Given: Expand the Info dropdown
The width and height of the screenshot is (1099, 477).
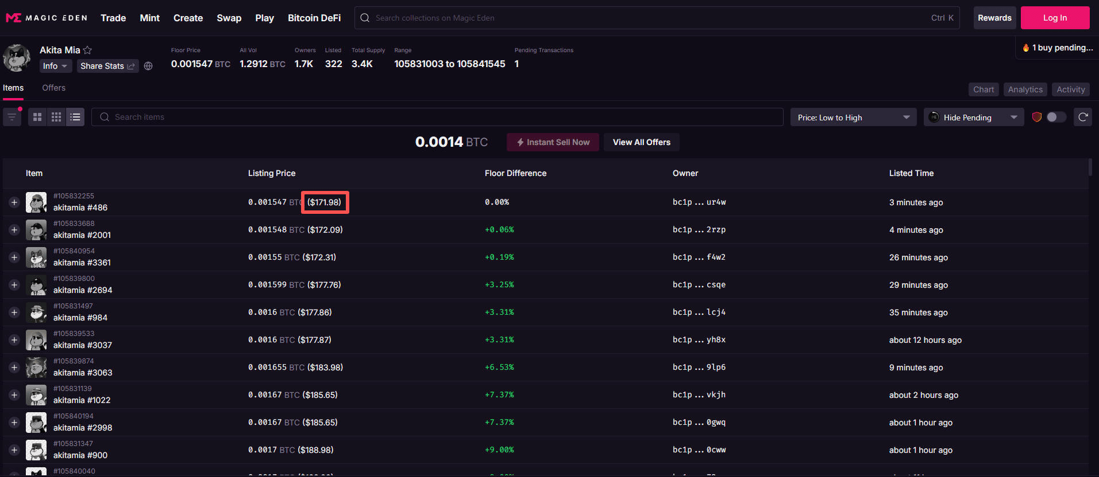Looking at the screenshot, I should click(55, 66).
